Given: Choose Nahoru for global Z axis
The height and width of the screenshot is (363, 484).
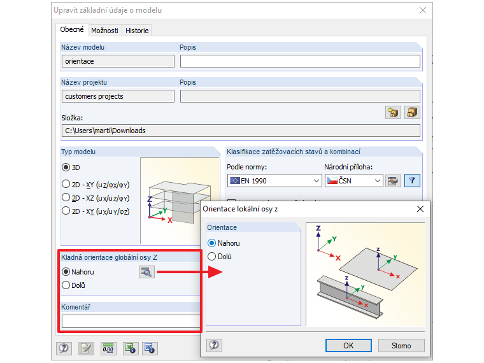Looking at the screenshot, I should (66, 272).
